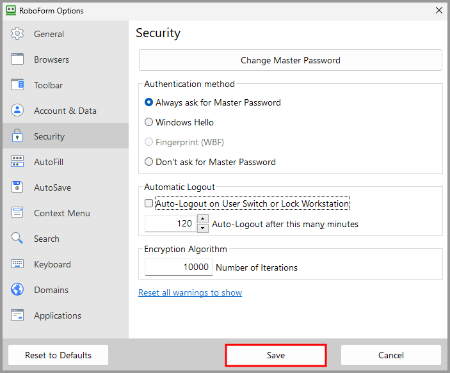The width and height of the screenshot is (450, 373).
Task: Click the Keyboard icon in sidebar
Action: [x=17, y=264]
